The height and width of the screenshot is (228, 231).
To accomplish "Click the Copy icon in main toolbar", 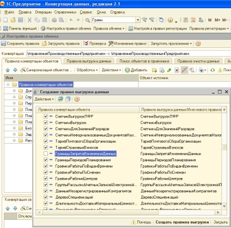I will (x=37, y=20).
